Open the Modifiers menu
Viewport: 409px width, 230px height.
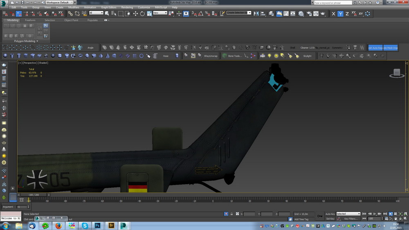tap(74, 7)
